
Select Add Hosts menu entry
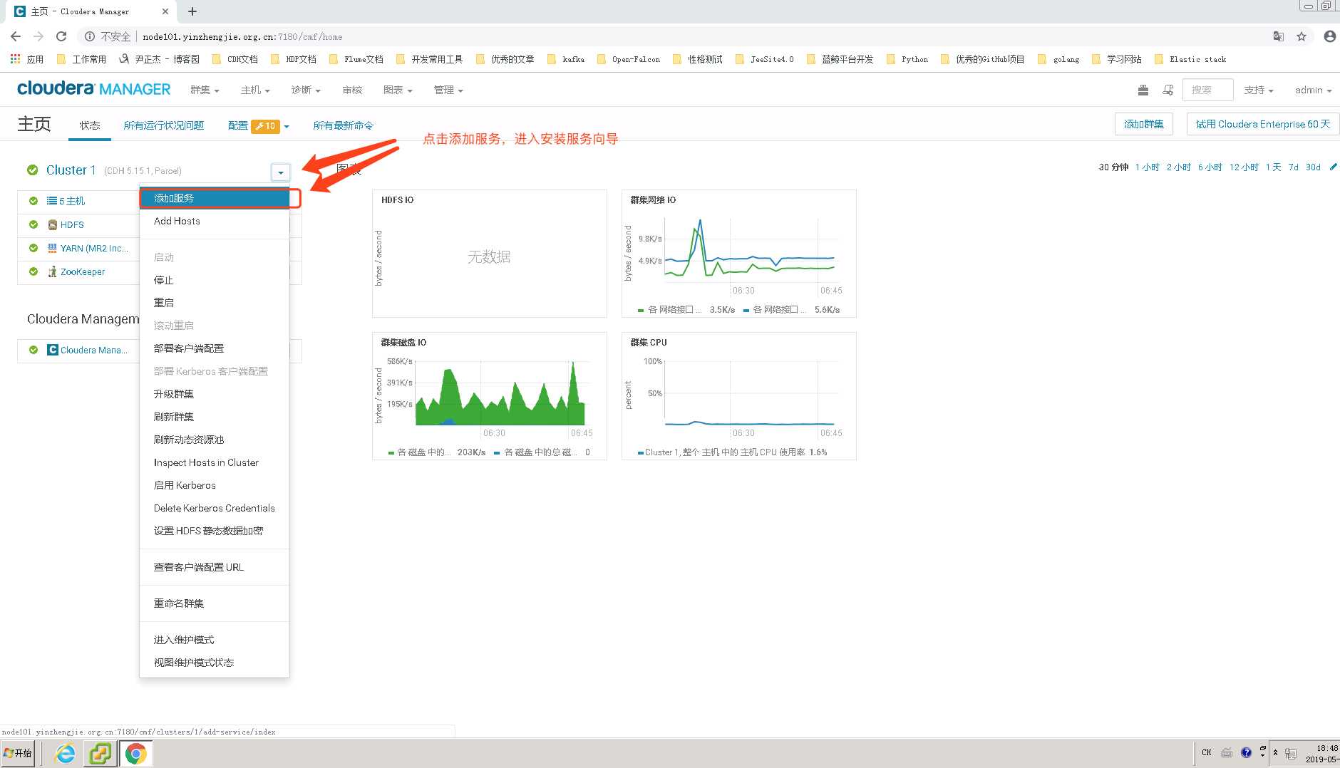(x=215, y=221)
